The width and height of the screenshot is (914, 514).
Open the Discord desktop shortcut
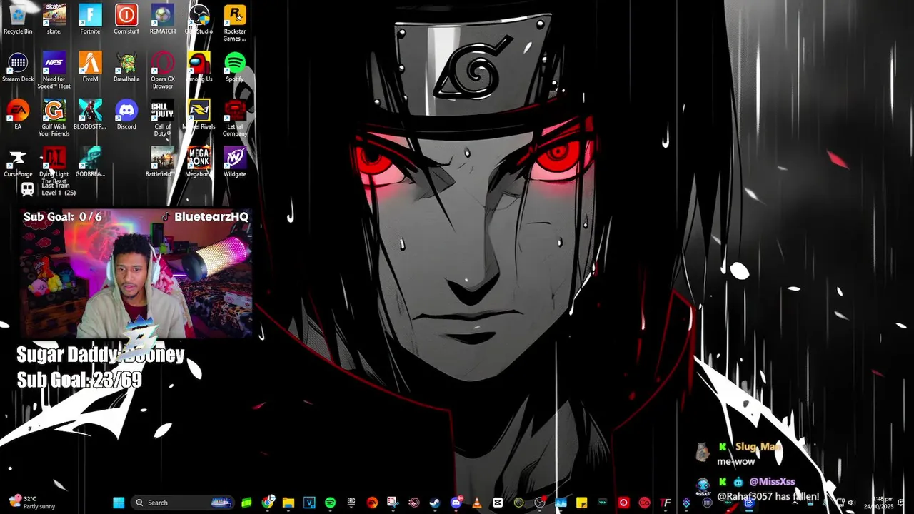(x=126, y=115)
